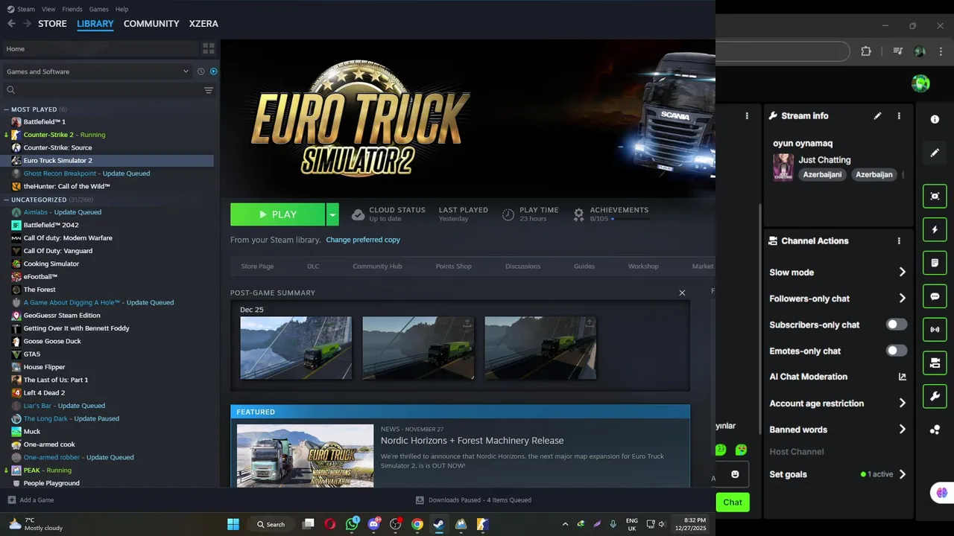Open WhatsApp from the taskbar
954x536 pixels.
(352, 524)
